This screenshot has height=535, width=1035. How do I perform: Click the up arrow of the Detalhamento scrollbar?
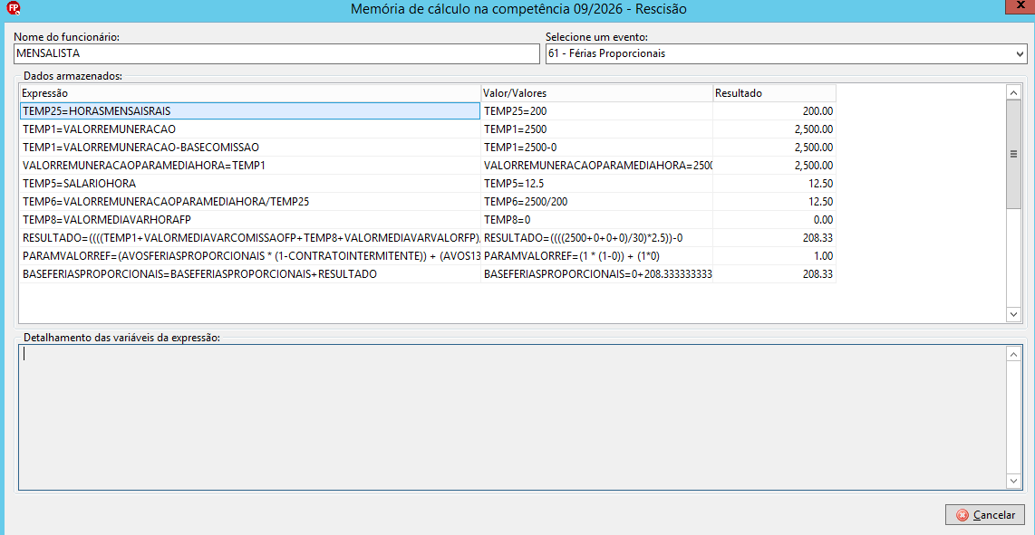point(1013,354)
